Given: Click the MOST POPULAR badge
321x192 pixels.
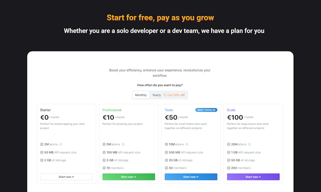Looking at the screenshot, I should (206, 110).
